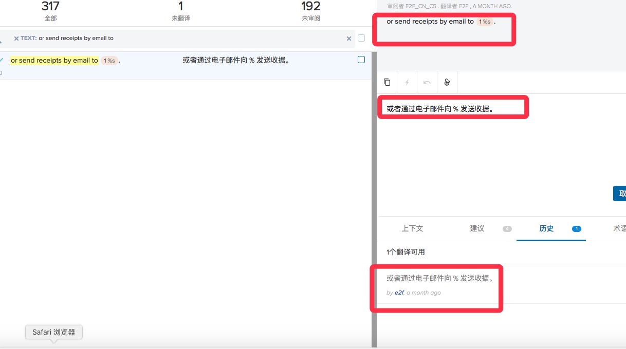Select the machine translation lightning icon

(407, 82)
